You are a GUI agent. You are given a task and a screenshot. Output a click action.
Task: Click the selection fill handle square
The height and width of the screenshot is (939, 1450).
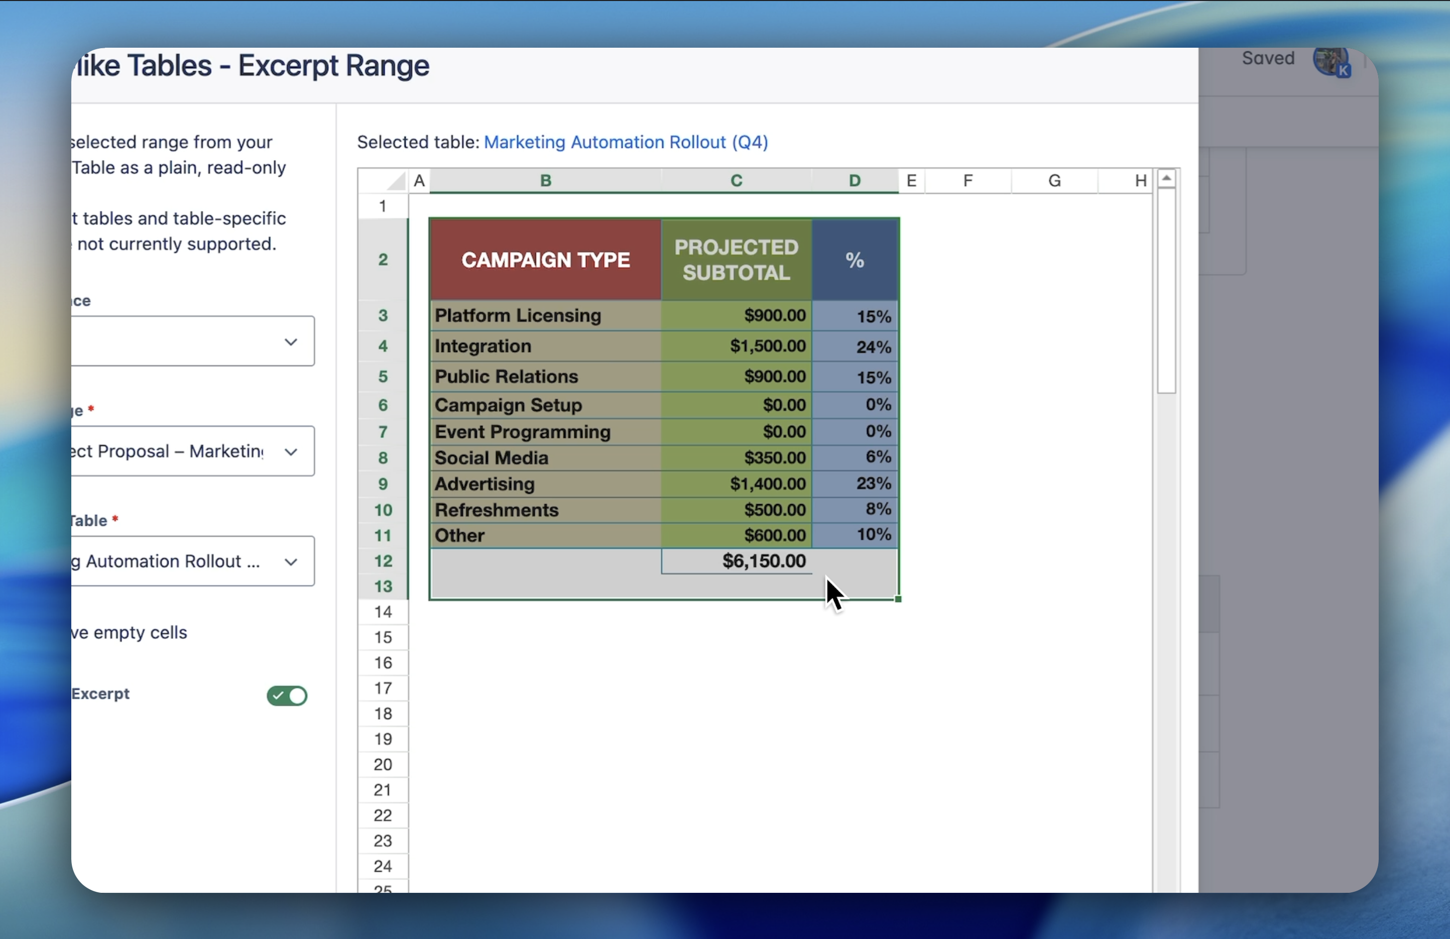pyautogui.click(x=898, y=600)
